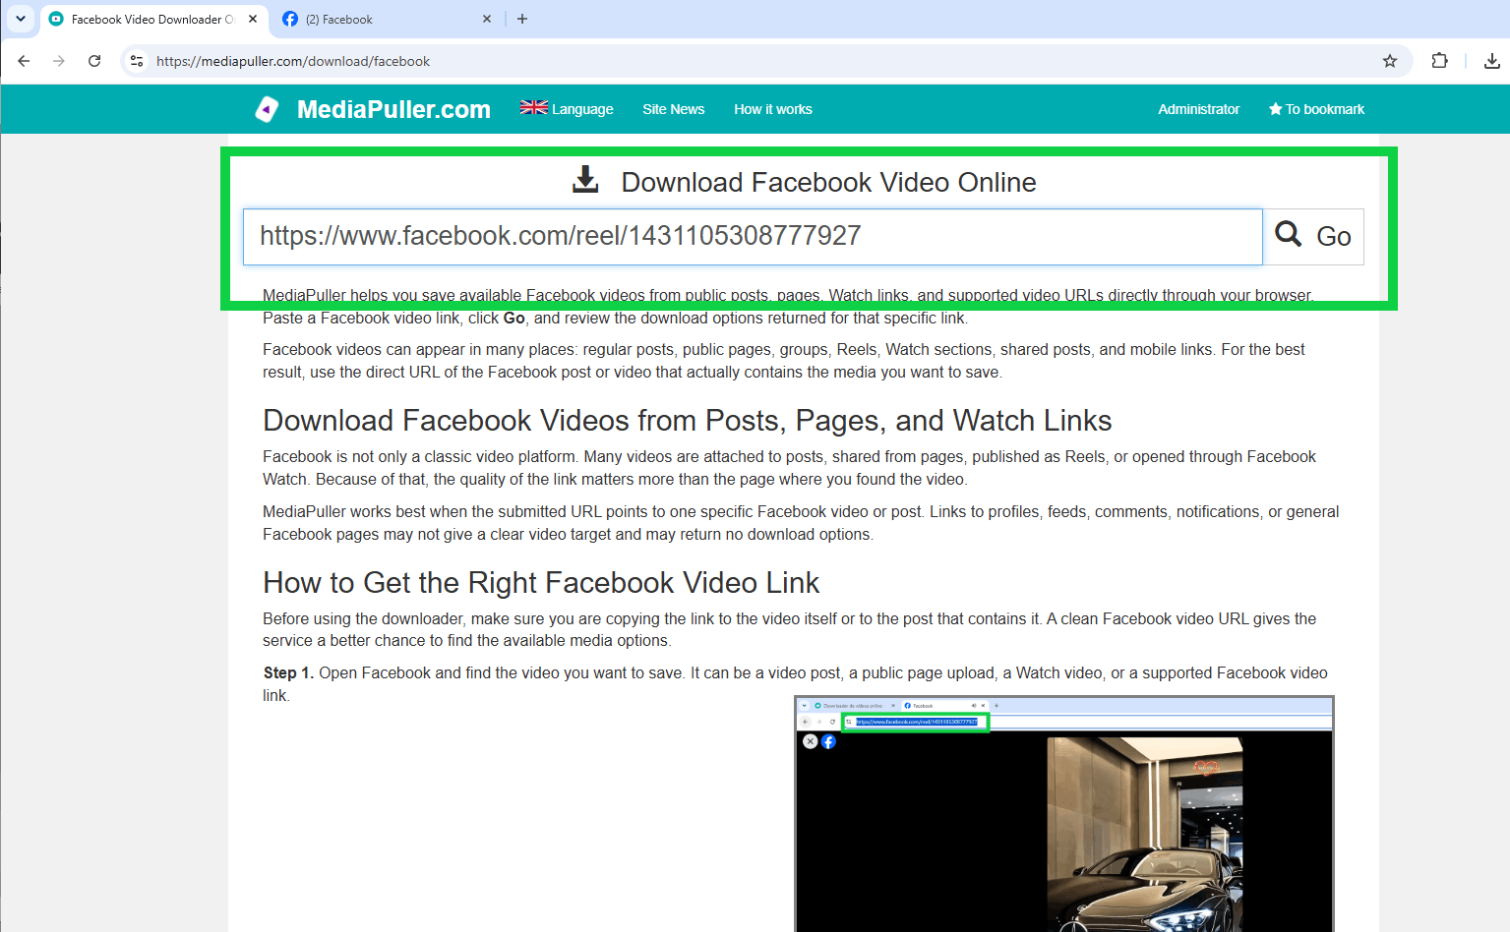Open the Site News page
Screen dimensions: 1510x932
point(674,109)
